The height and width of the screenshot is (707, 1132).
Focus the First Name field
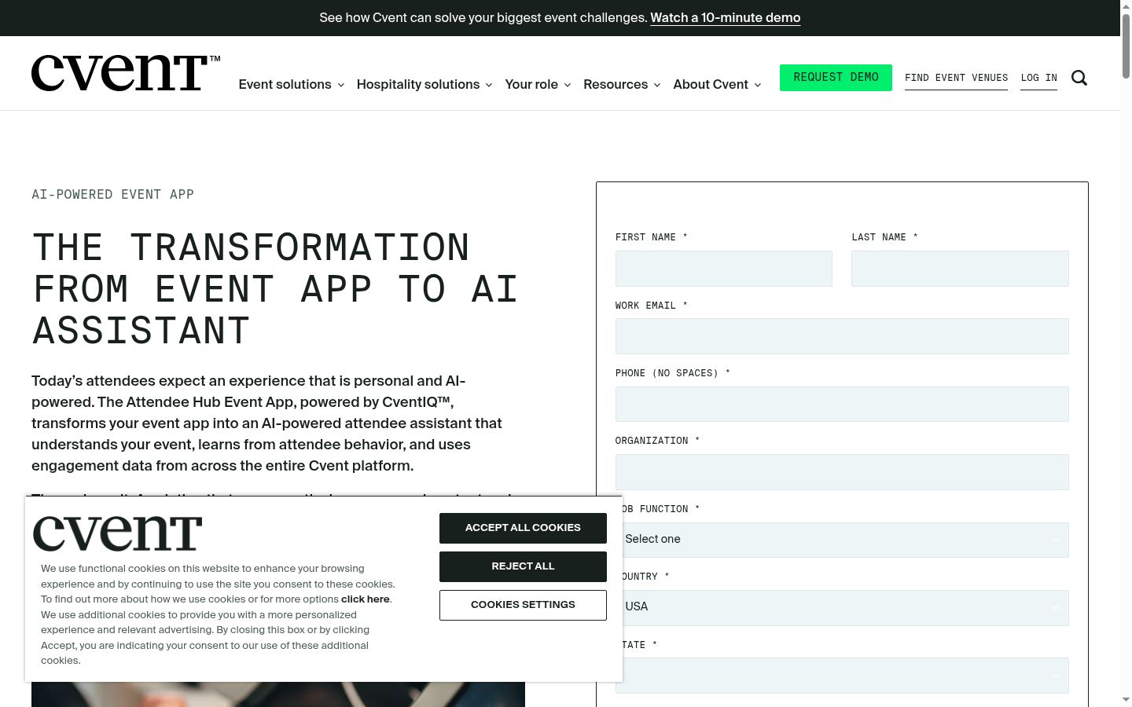[723, 269]
